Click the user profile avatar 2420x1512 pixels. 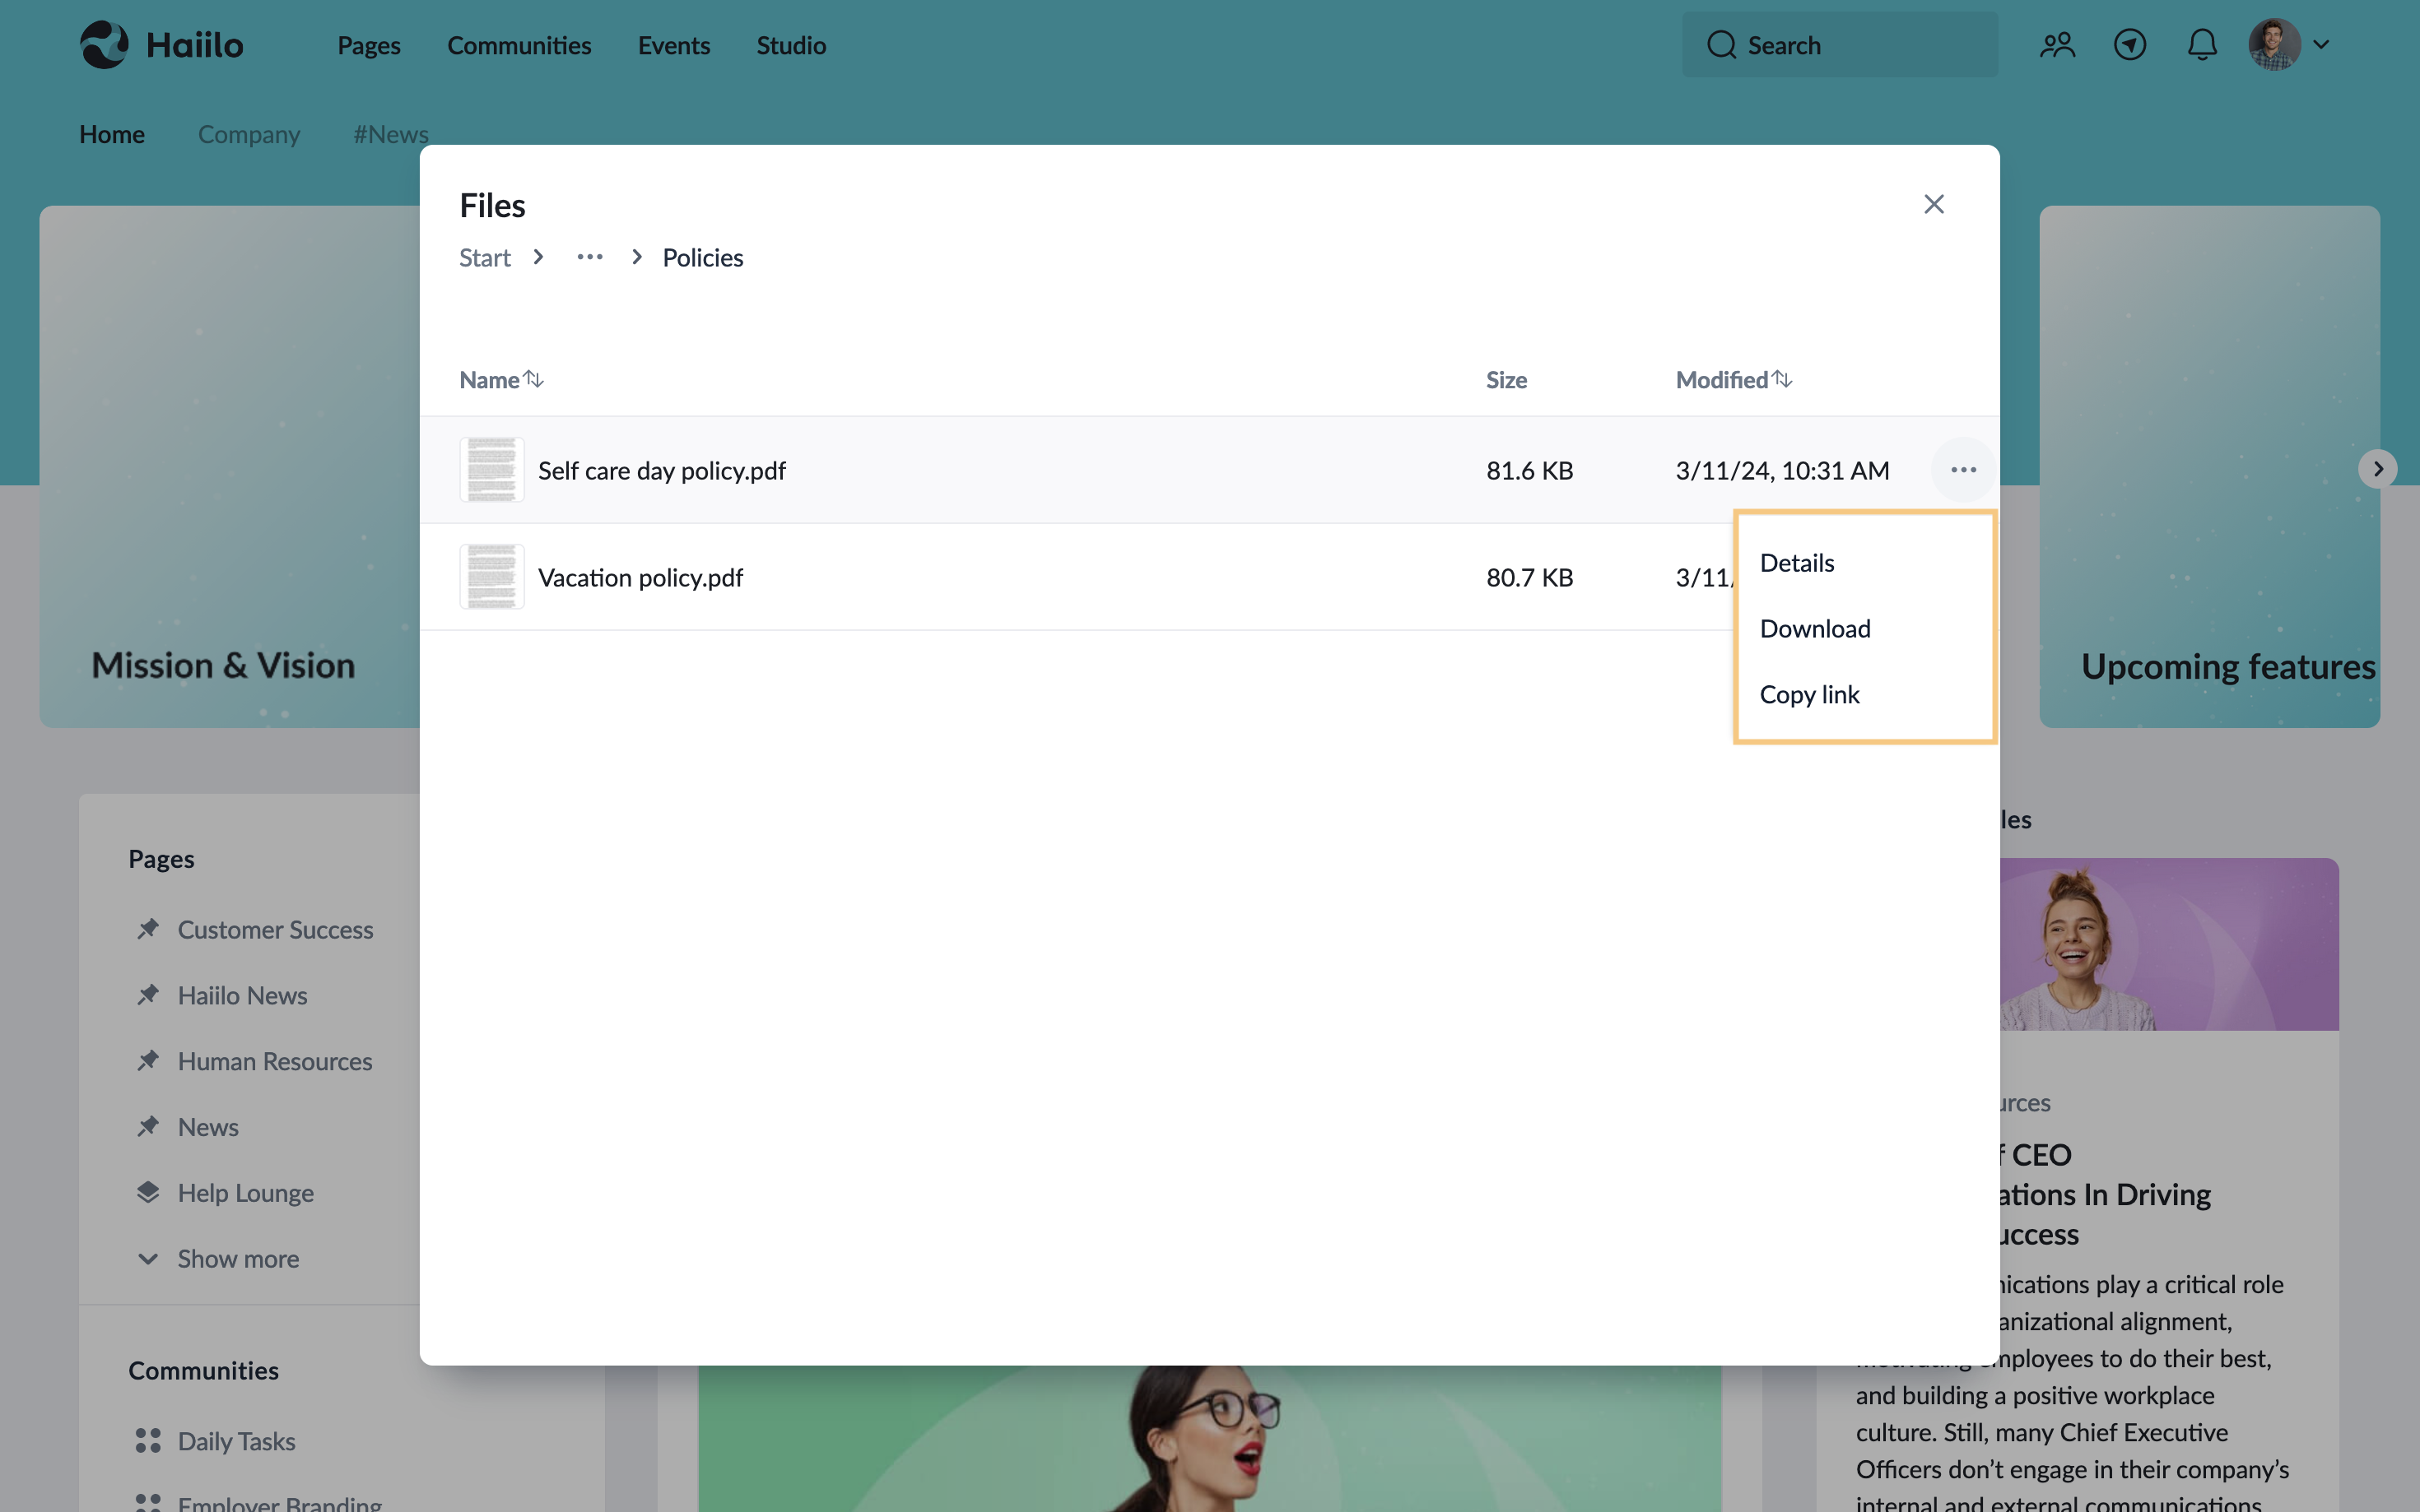[2274, 45]
